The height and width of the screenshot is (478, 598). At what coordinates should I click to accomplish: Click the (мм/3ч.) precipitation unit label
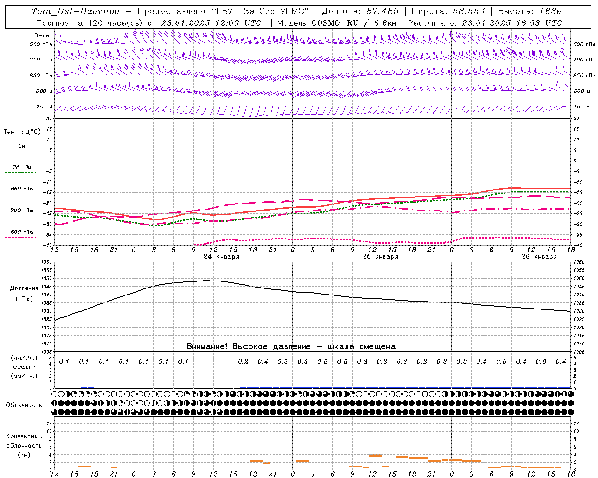[25, 358]
